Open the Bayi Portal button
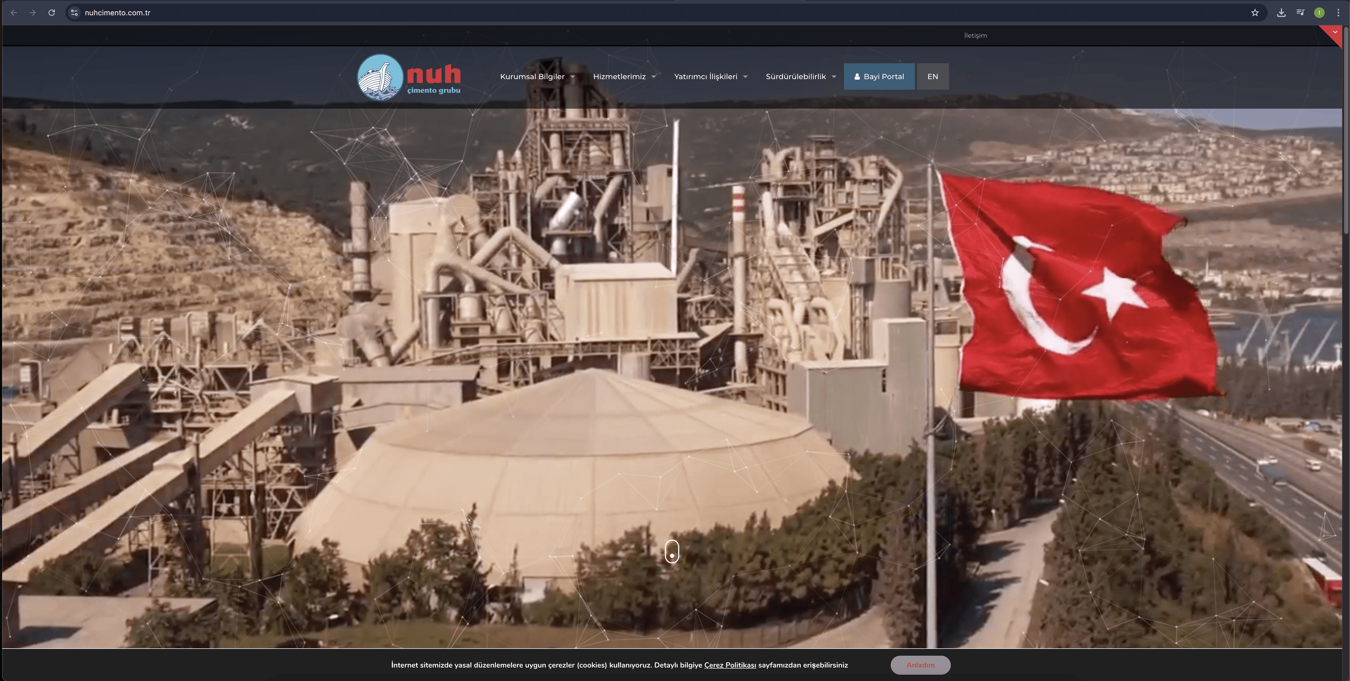The image size is (1350, 681). (x=879, y=76)
